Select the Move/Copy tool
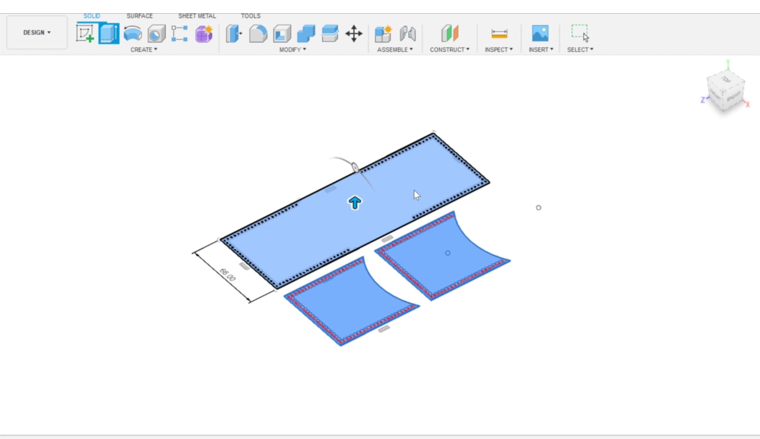Viewport: 760px width, 439px height. (353, 34)
